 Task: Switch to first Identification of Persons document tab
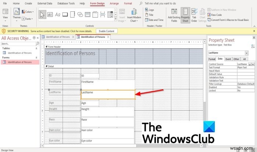click(58, 37)
